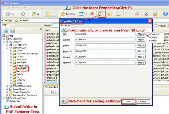Screen dimensions: 169x114
Task: Expand the DVD-RAM Drive (D:) node
Action: click(x=7, y=86)
